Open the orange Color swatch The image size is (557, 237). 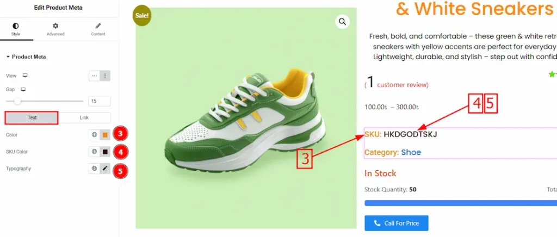pos(105,135)
